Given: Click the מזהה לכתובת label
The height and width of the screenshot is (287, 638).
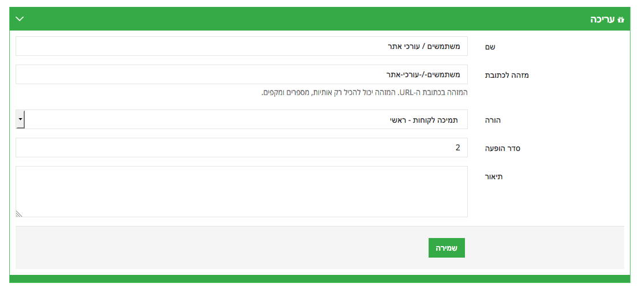Looking at the screenshot, I should (504, 75).
